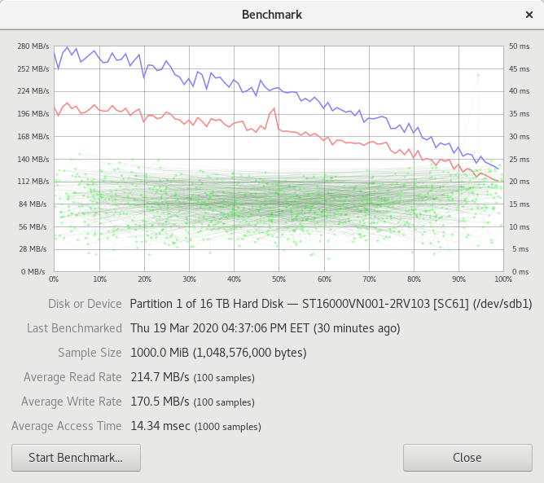This screenshot has height=483, width=544.
Task: Click the 20% x-axis label
Action: coord(144,279)
